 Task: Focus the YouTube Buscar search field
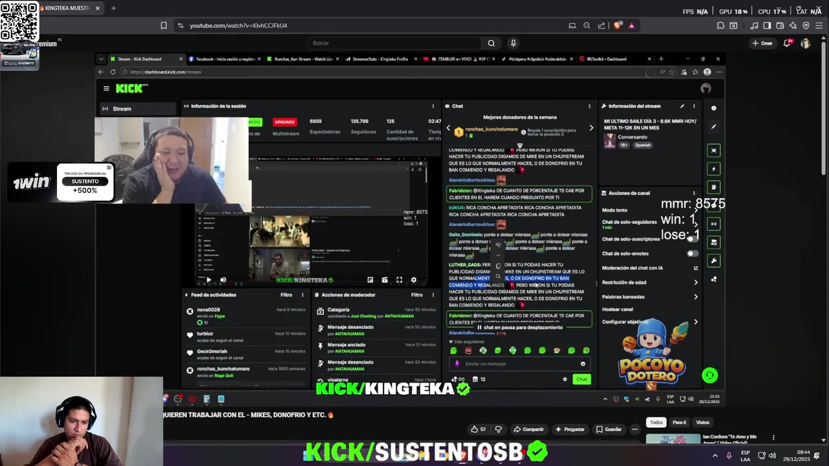point(395,43)
